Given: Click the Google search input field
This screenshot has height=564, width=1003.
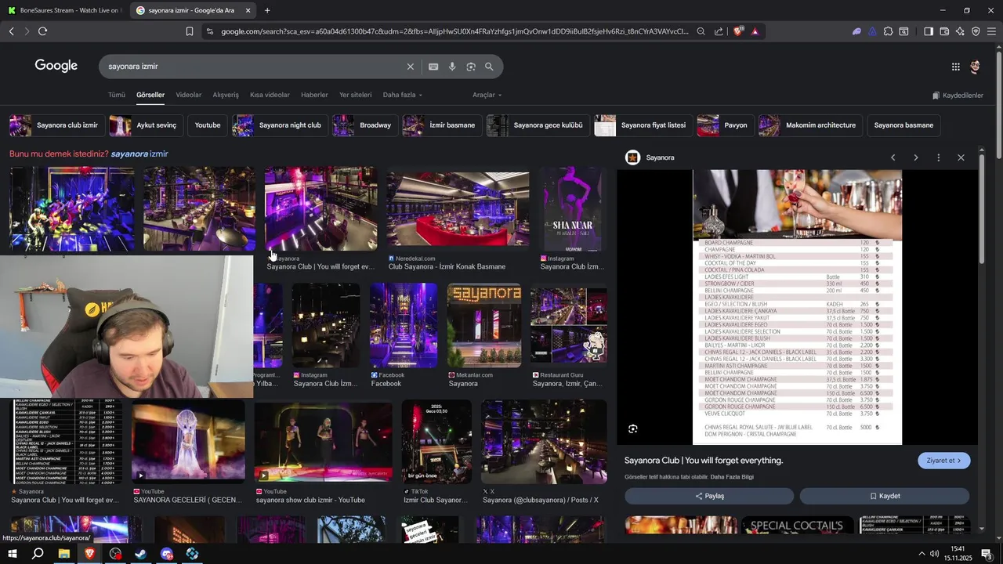Looking at the screenshot, I should tap(255, 67).
